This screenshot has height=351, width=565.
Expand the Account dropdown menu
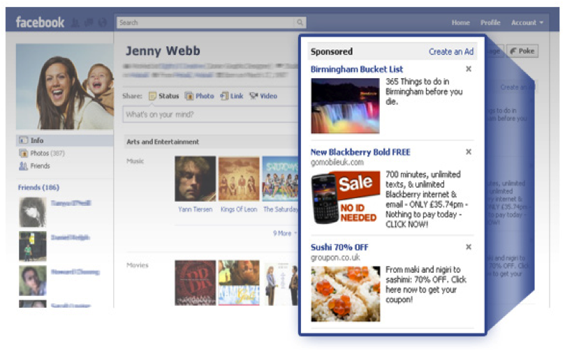[x=527, y=23]
